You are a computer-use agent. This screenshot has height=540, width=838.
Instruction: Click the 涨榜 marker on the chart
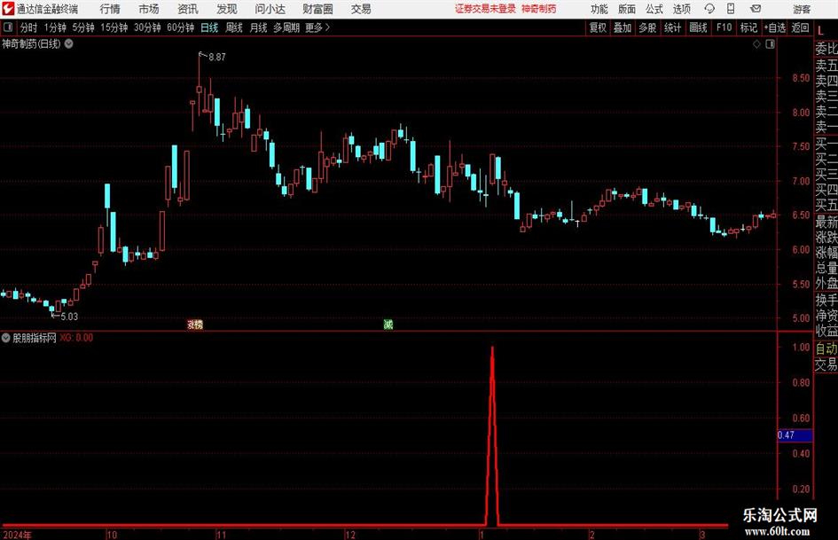195,324
